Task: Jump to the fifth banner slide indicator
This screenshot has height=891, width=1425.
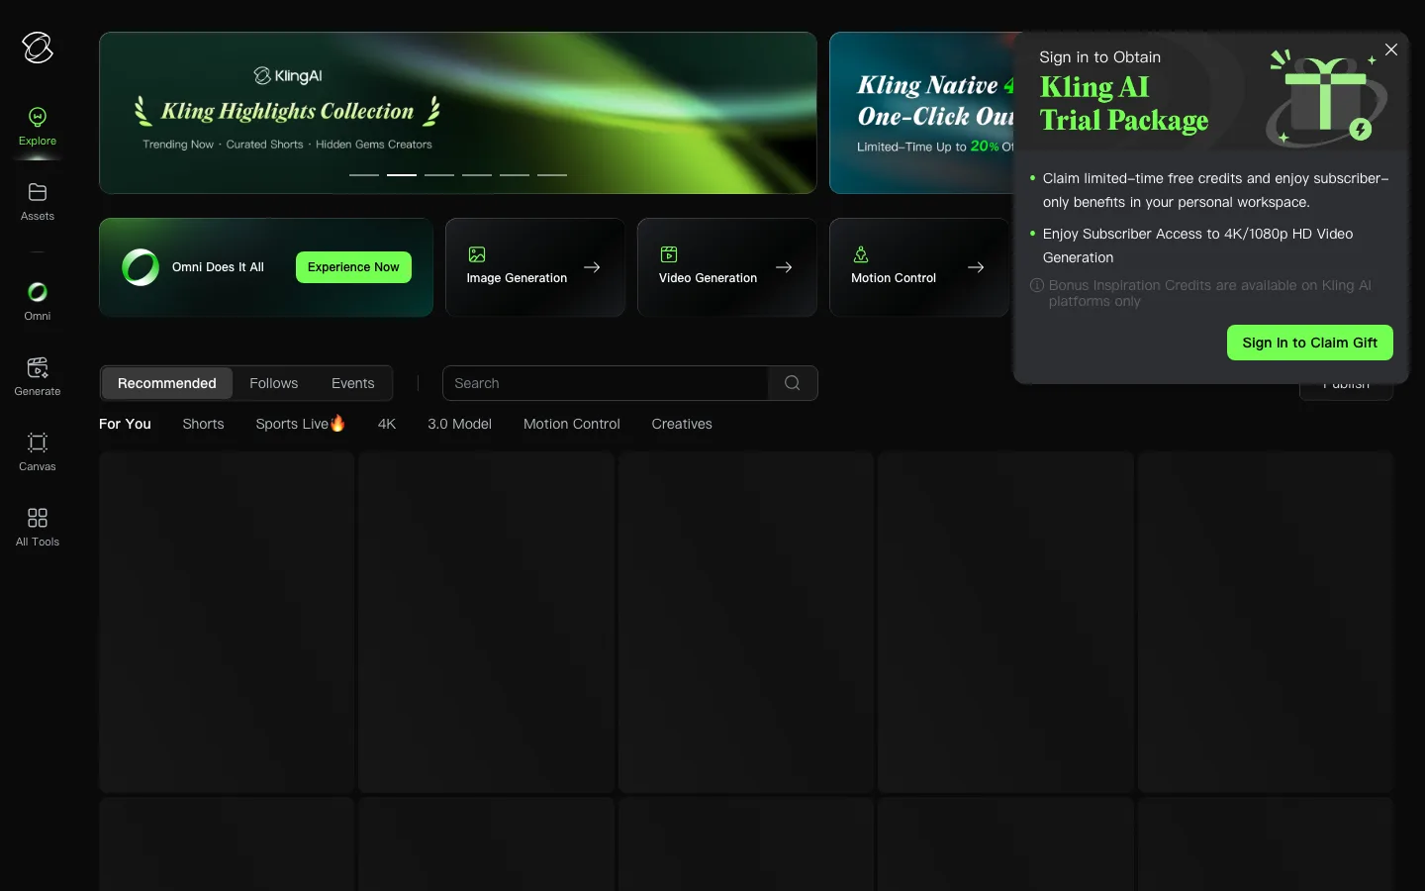Action: pos(515,175)
